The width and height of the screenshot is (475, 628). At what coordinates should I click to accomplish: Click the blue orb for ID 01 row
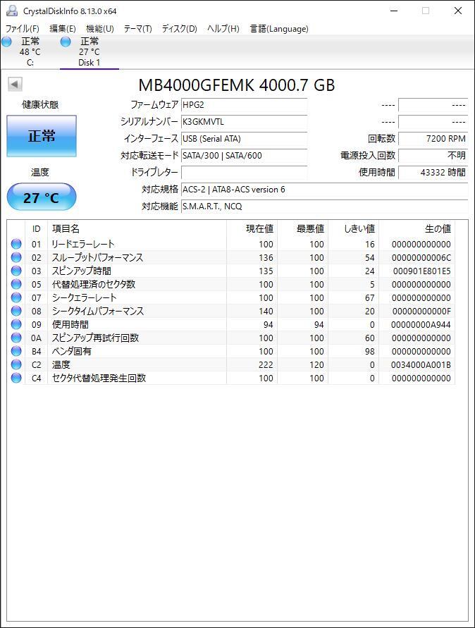pyautogui.click(x=16, y=244)
